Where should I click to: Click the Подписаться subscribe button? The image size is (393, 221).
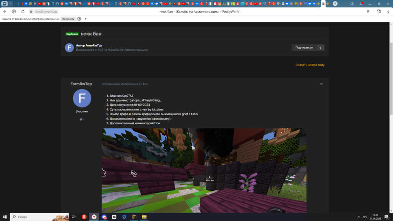[x=304, y=48]
